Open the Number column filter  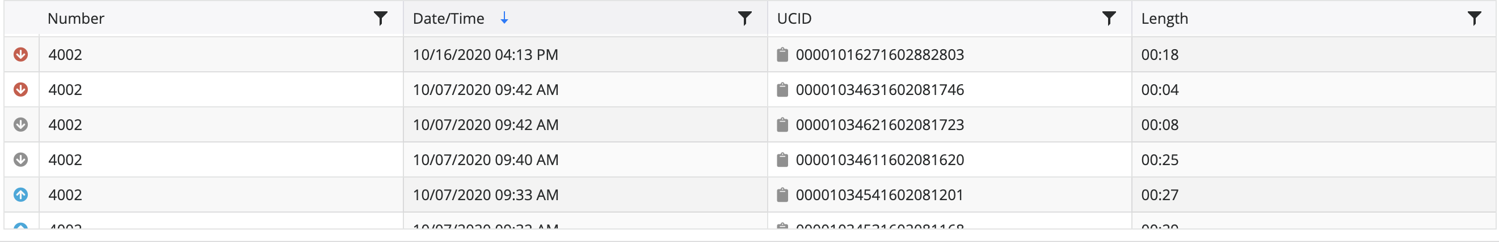point(380,19)
